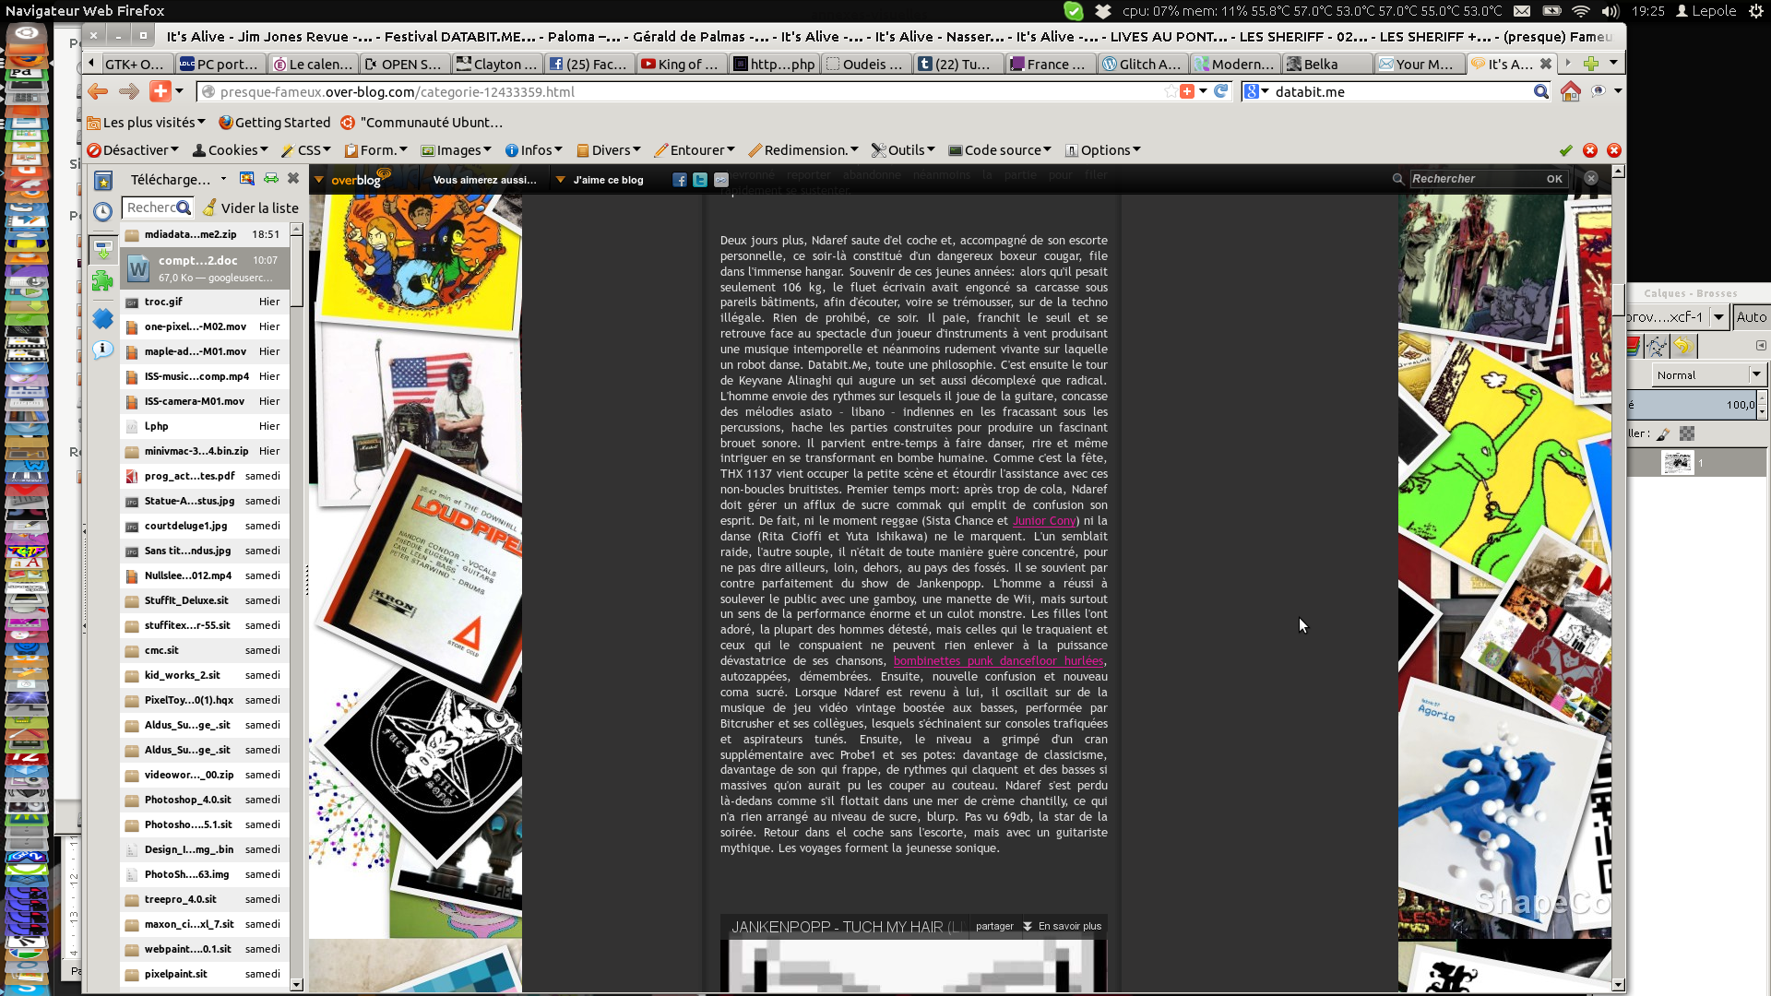
Task: Open the Junior Cony link in article
Action: coord(1043,521)
